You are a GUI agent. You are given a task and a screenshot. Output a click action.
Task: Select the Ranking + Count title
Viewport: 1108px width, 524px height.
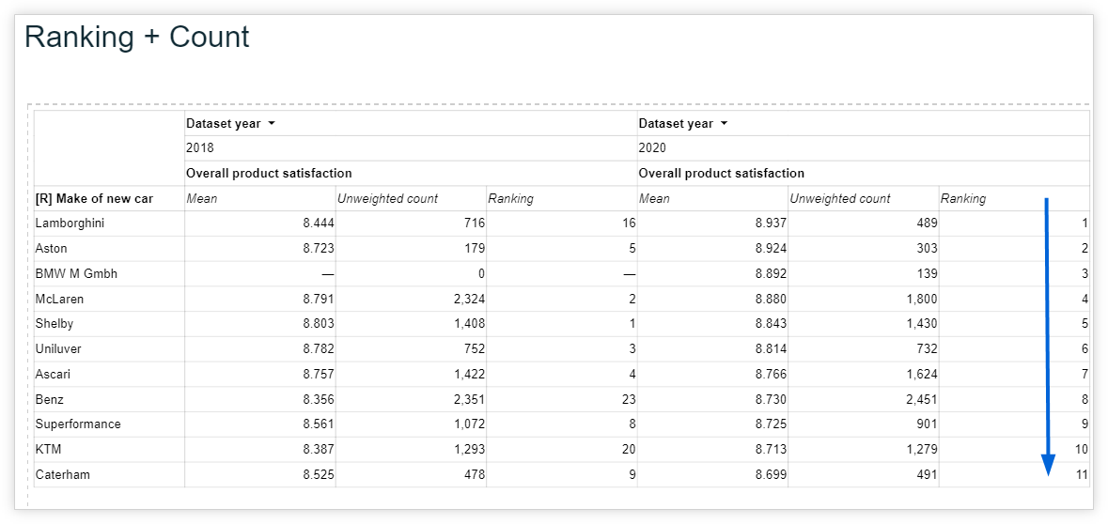coord(137,37)
